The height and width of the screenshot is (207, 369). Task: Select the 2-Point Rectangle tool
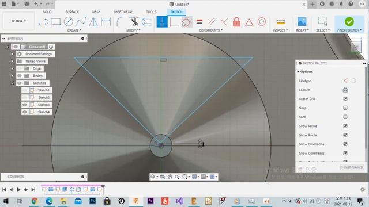pos(56,22)
